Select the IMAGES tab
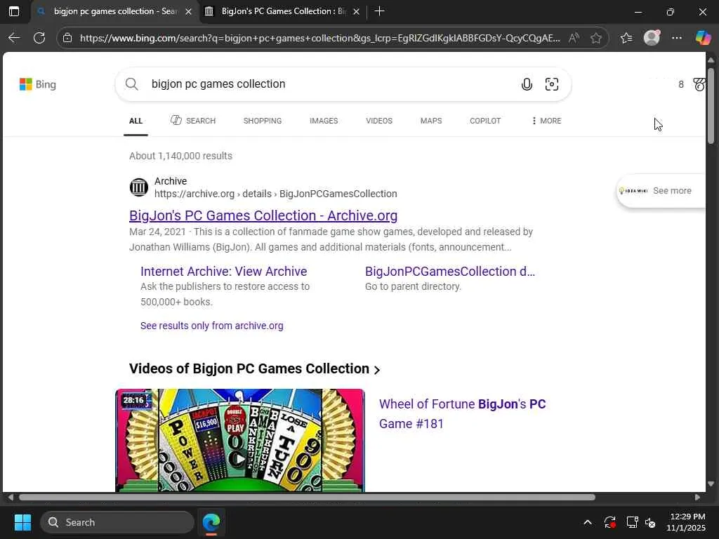The image size is (719, 539). click(324, 121)
